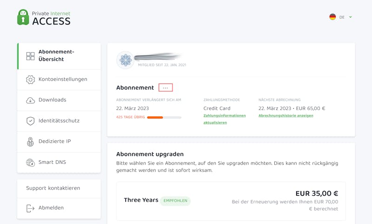Click the EMPFOHLEN badge

click(175, 201)
